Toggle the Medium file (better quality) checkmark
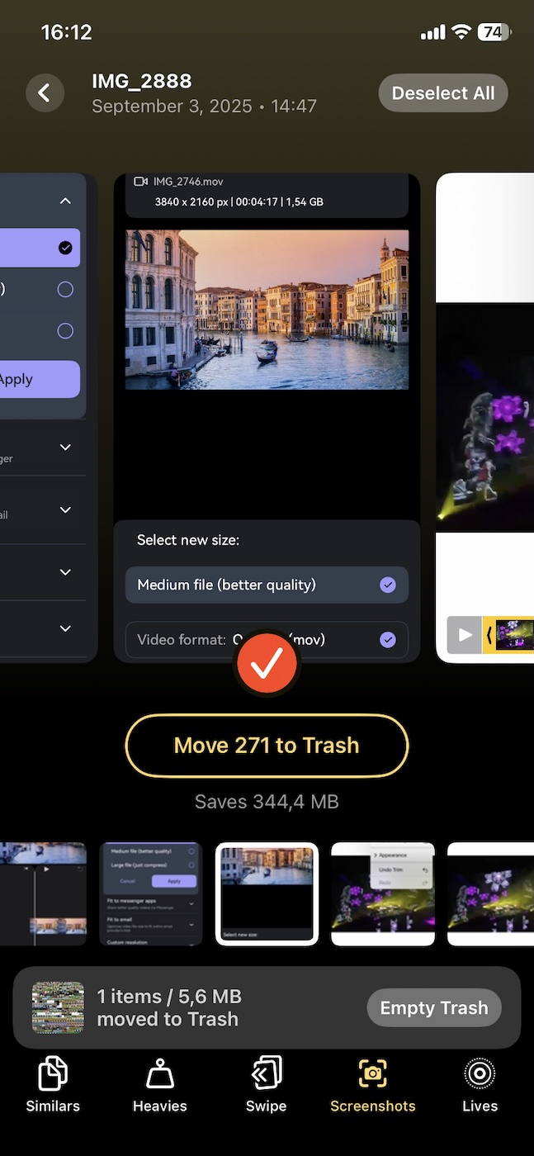This screenshot has height=1156, width=534. pyautogui.click(x=388, y=585)
